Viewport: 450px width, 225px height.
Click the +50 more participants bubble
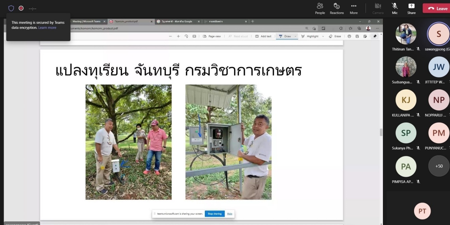(x=439, y=166)
